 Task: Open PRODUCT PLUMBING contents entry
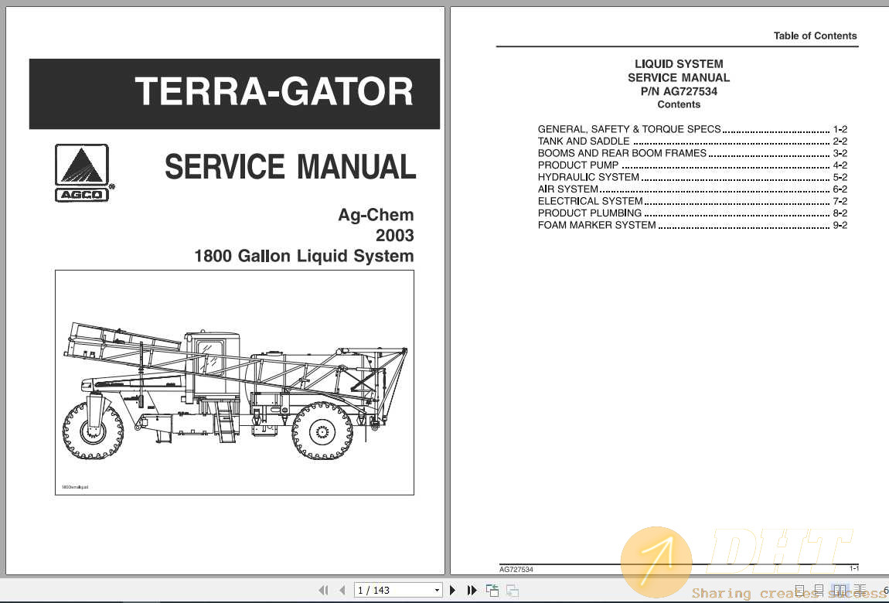click(x=693, y=213)
